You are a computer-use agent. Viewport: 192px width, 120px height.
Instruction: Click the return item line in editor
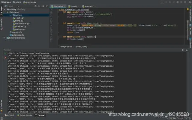pyautogui.click(x=73, y=32)
